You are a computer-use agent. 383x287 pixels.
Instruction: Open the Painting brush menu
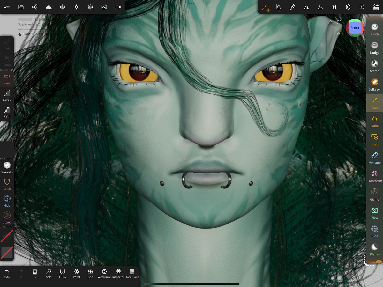[292, 7]
